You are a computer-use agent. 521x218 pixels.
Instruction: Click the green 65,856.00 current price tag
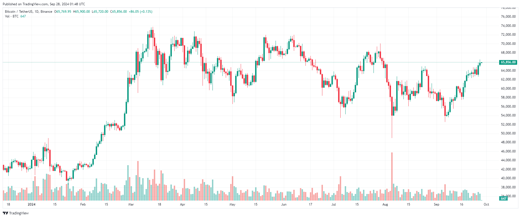coord(508,62)
